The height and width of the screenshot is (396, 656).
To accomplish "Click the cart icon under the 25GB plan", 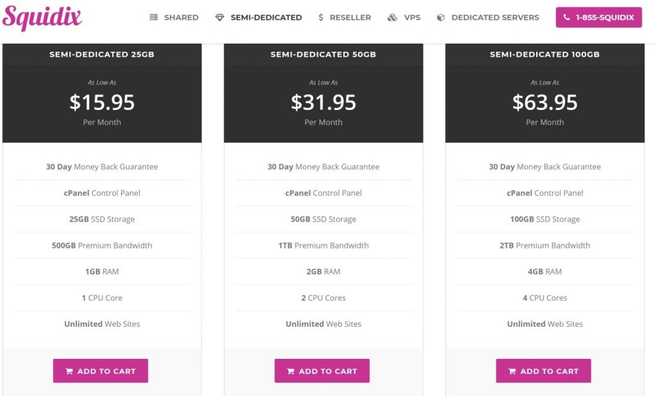I will pos(69,371).
